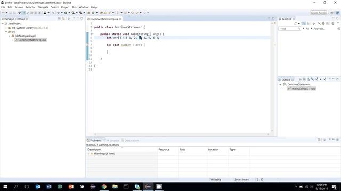Open File Explorer from the taskbar
This screenshot has width=341, height=191.
(x=115, y=186)
